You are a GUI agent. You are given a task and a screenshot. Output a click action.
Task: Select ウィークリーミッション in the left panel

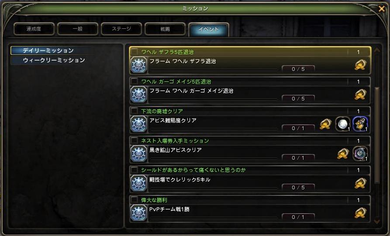(54, 60)
